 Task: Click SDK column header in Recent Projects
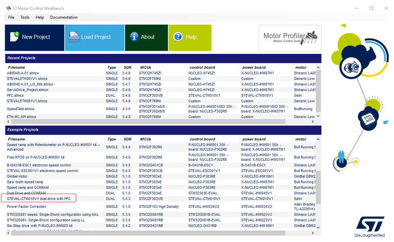click(x=128, y=67)
